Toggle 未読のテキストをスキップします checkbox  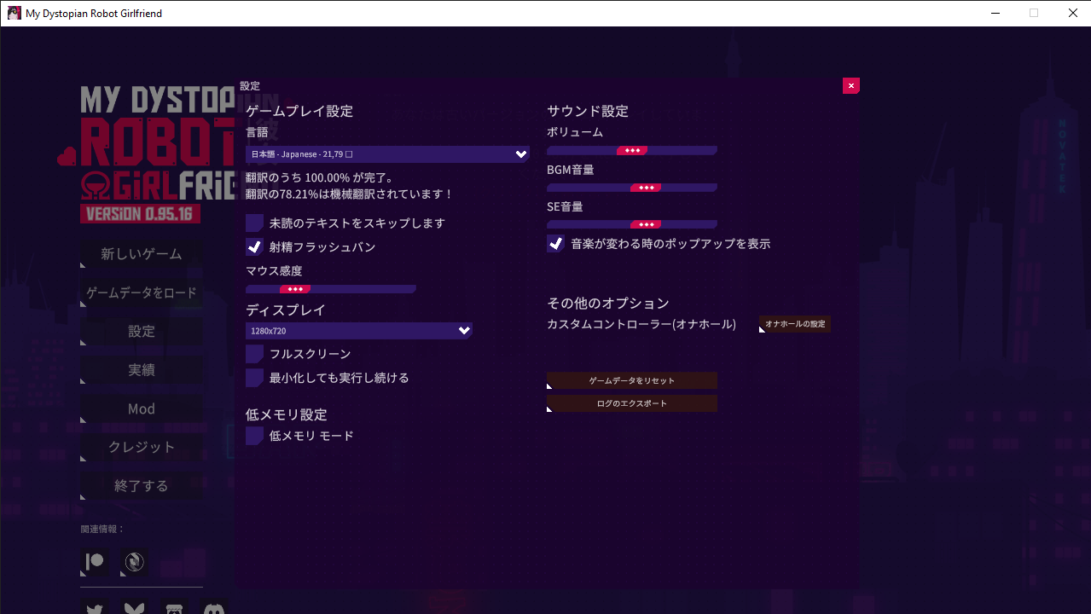[x=254, y=223]
